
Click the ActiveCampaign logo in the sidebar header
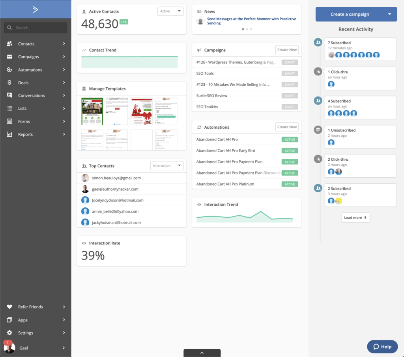(x=36, y=9)
